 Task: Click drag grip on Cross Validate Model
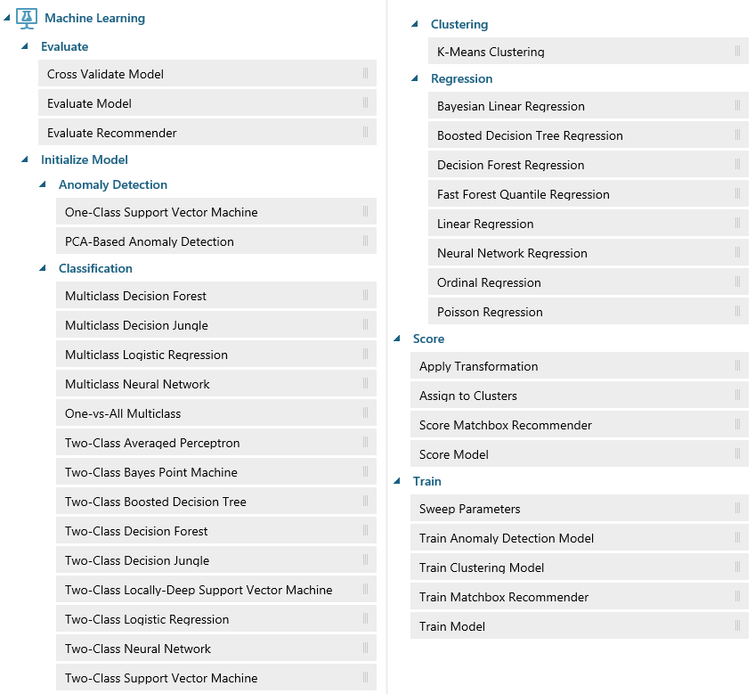tap(365, 74)
